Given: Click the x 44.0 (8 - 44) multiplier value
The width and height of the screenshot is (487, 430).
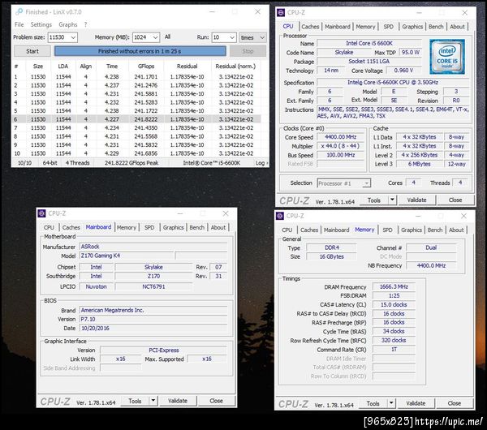Looking at the screenshot, I should tap(340, 146).
